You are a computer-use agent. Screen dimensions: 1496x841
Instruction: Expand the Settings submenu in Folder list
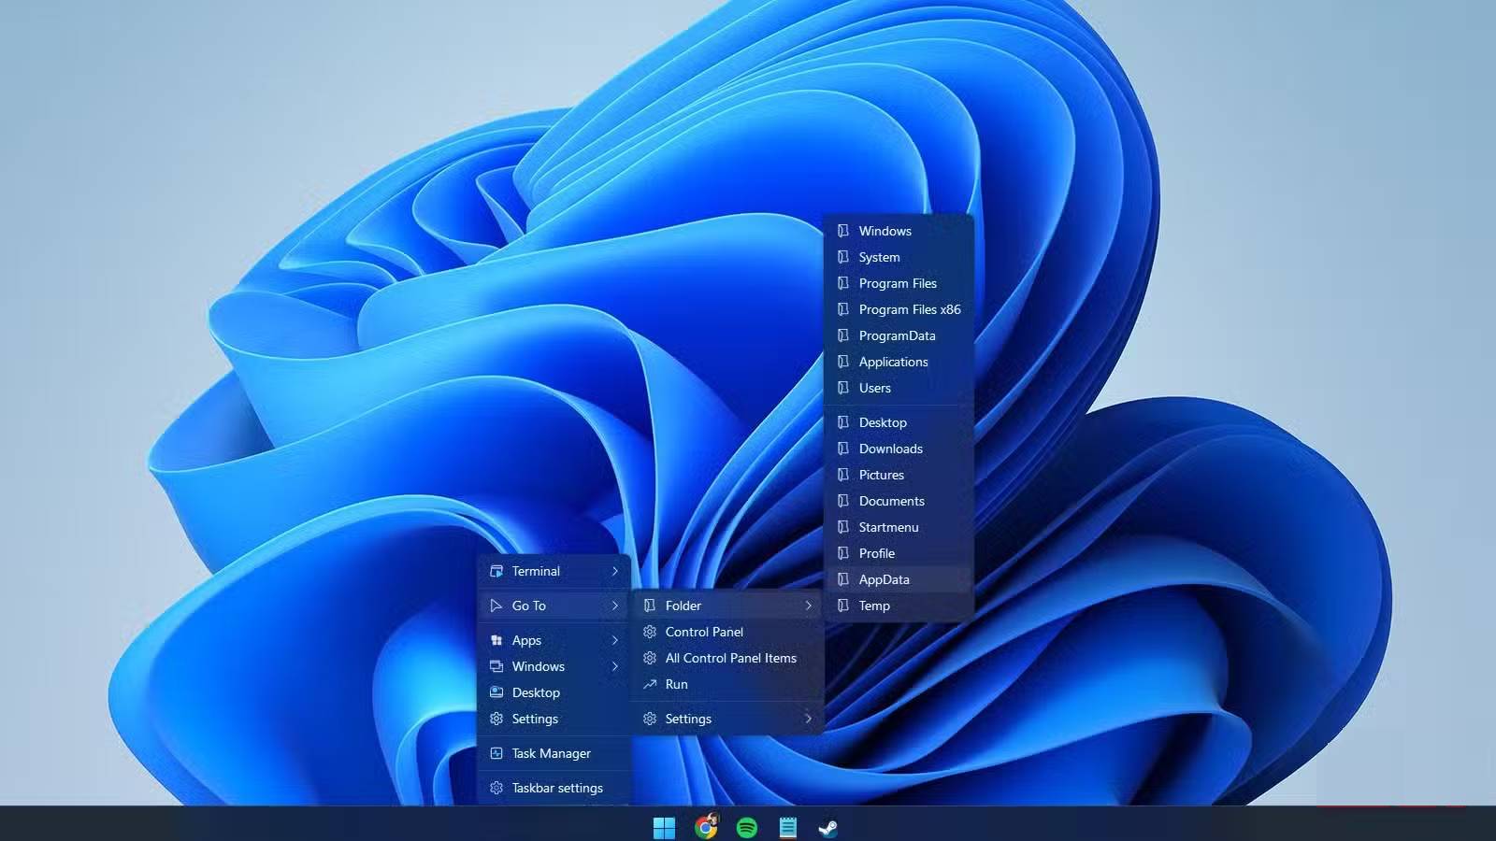tap(808, 719)
